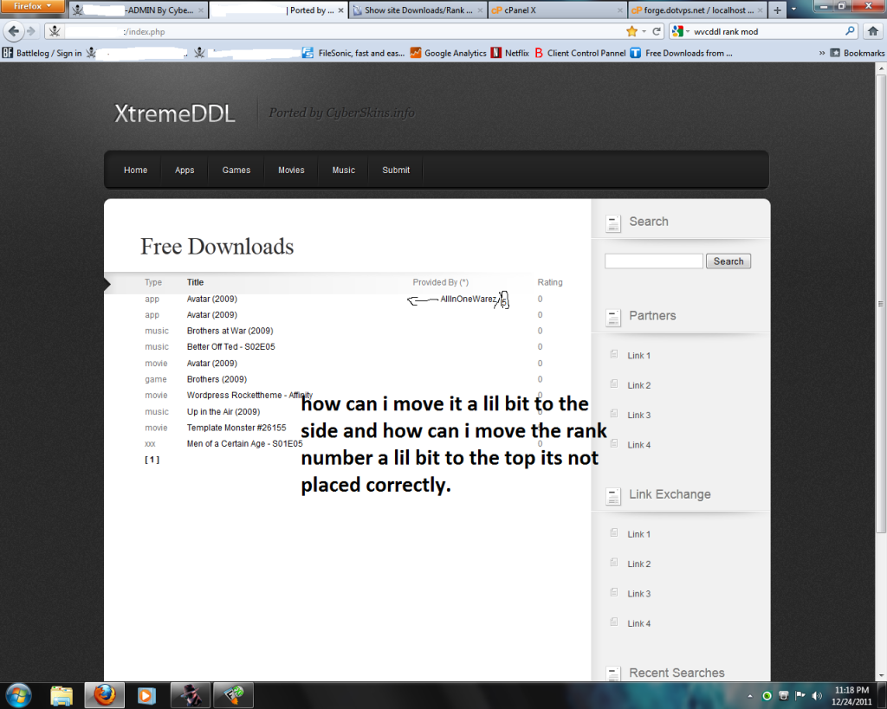Open the Games navigation menu item
This screenshot has height=709, width=887.
click(236, 170)
